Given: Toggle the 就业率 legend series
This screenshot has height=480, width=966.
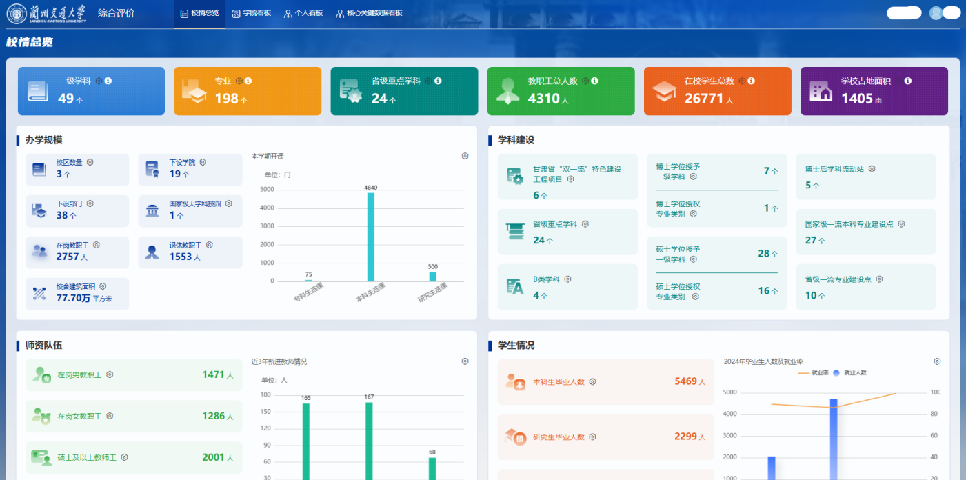Looking at the screenshot, I should point(812,372).
